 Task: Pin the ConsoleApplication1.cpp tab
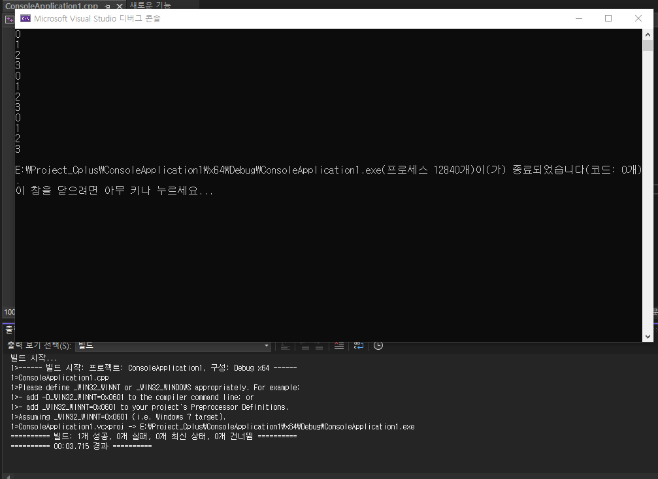pos(107,6)
